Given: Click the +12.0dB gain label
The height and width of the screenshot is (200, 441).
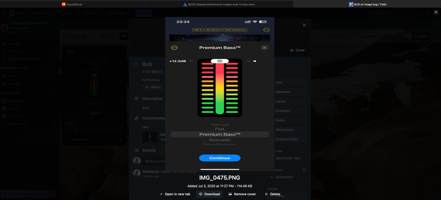Looking at the screenshot, I should 178,61.
